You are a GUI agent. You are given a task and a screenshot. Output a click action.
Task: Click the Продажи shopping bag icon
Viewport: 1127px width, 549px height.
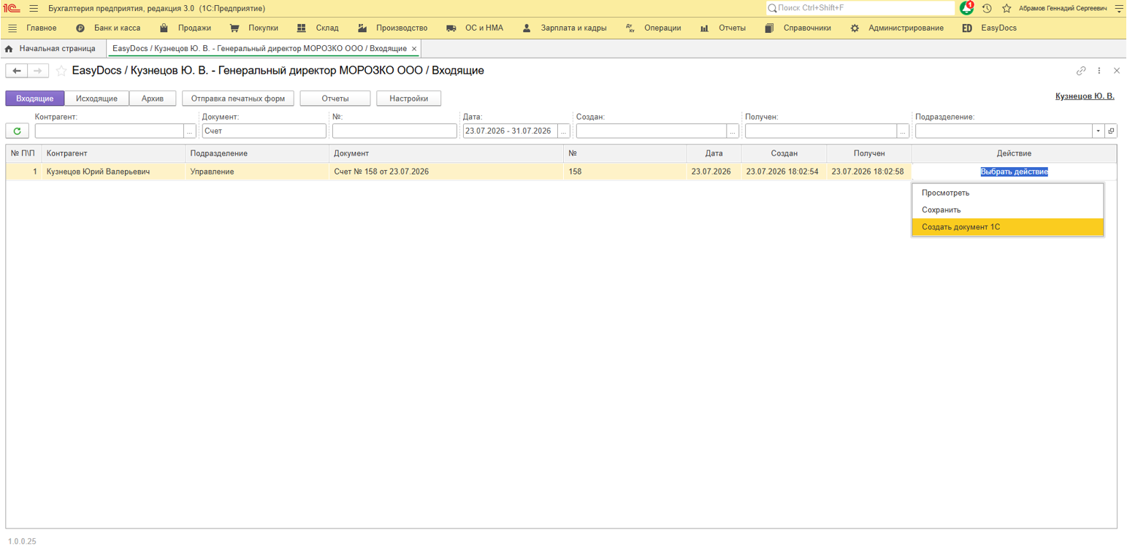[164, 28]
